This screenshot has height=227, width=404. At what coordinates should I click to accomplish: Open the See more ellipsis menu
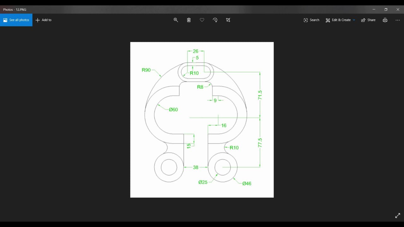(398, 20)
